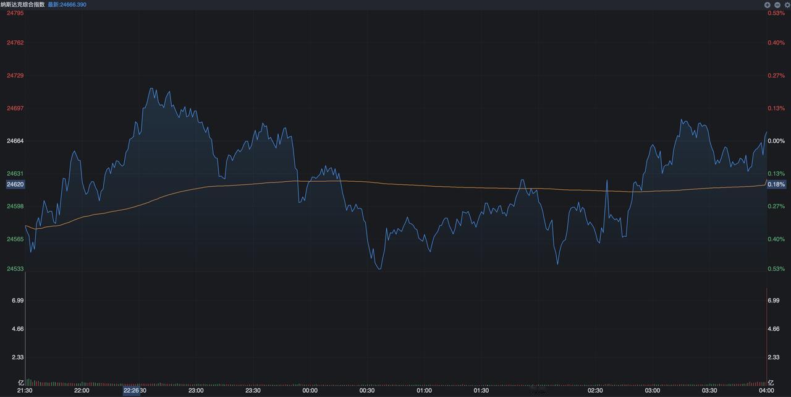Click the 23:00 time axis label
Viewport: 791px width, 397px height.
[196, 391]
